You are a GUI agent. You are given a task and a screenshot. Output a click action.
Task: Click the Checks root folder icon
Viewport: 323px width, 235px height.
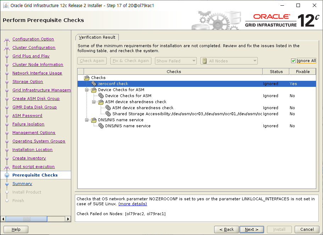click(x=87, y=78)
